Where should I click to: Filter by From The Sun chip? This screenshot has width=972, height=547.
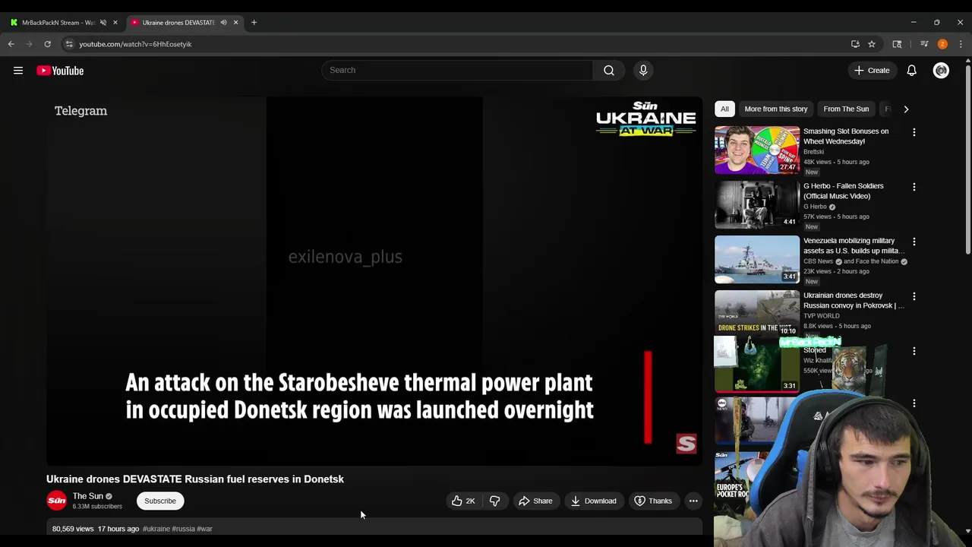pyautogui.click(x=846, y=109)
